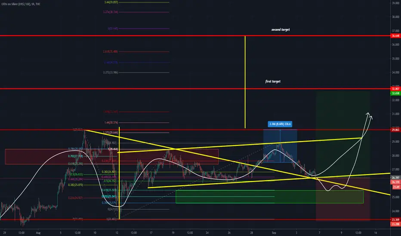
Task: Click the 32.807 red price label
Action: pyautogui.click(x=396, y=89)
